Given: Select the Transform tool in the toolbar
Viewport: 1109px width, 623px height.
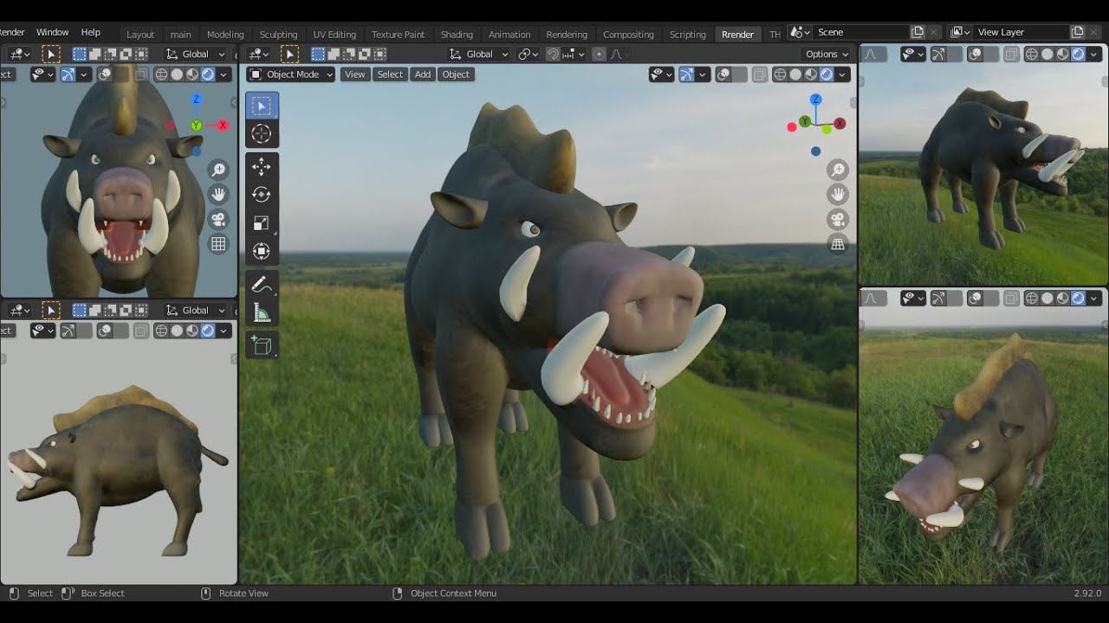Looking at the screenshot, I should click(261, 251).
